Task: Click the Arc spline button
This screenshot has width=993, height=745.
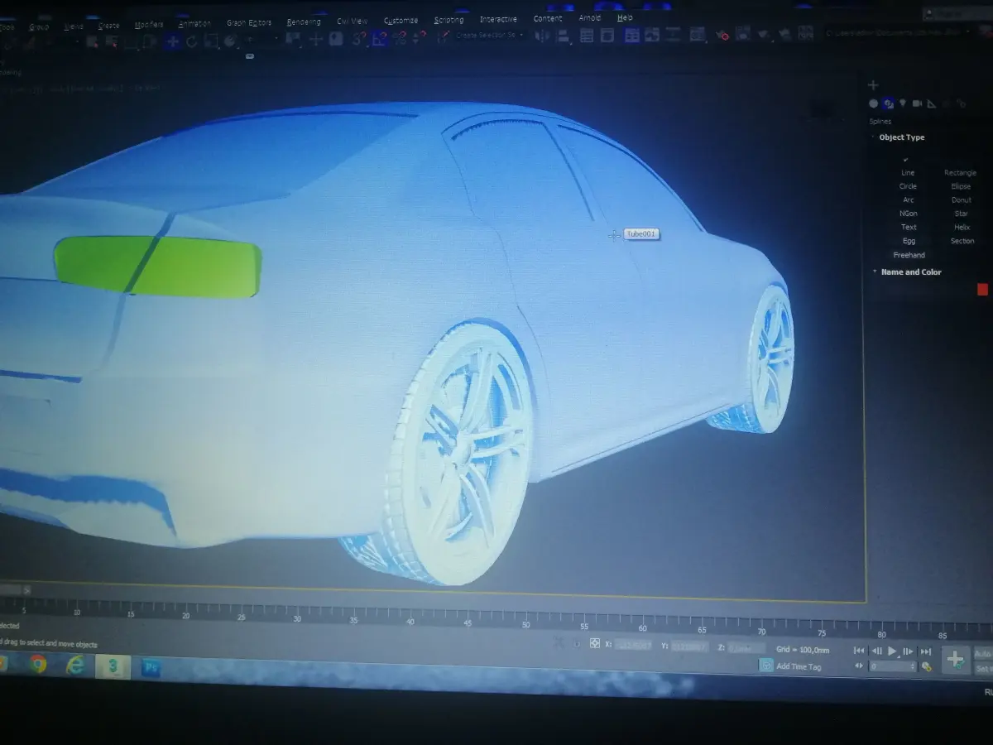Action: [908, 199]
